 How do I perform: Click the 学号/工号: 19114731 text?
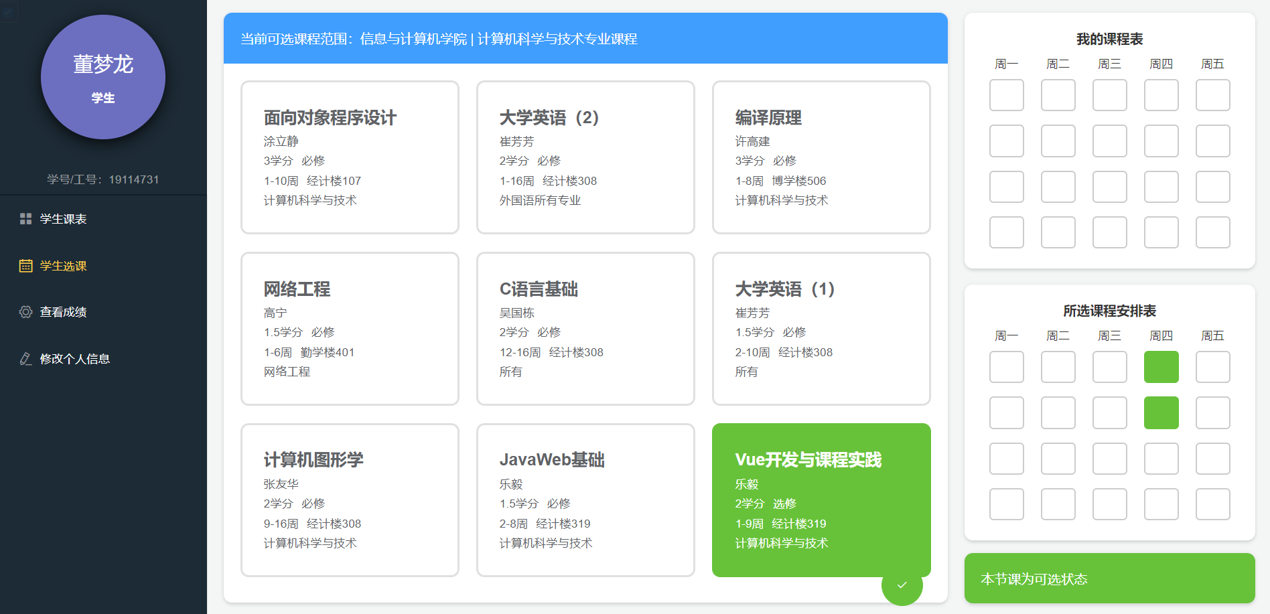pos(103,179)
